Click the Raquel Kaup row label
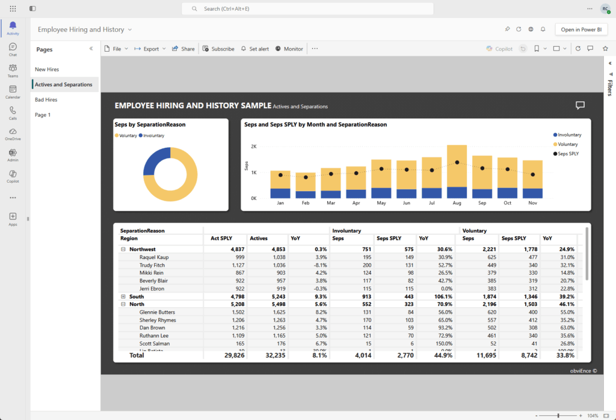The image size is (616, 420). coord(154,257)
